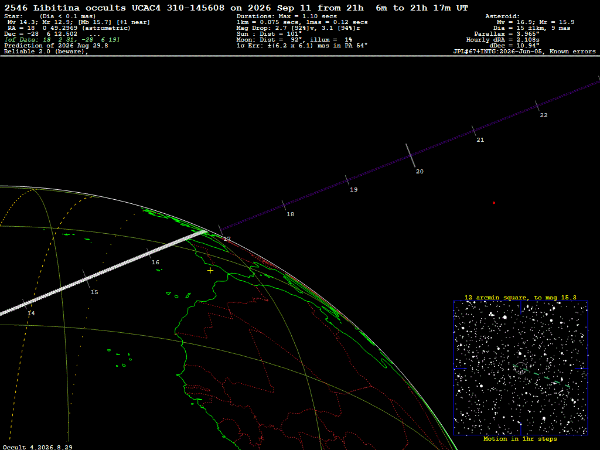This screenshot has height=450, width=600.
Task: Click the Occult 4.2026.8.29 version label
Action: tap(37, 447)
